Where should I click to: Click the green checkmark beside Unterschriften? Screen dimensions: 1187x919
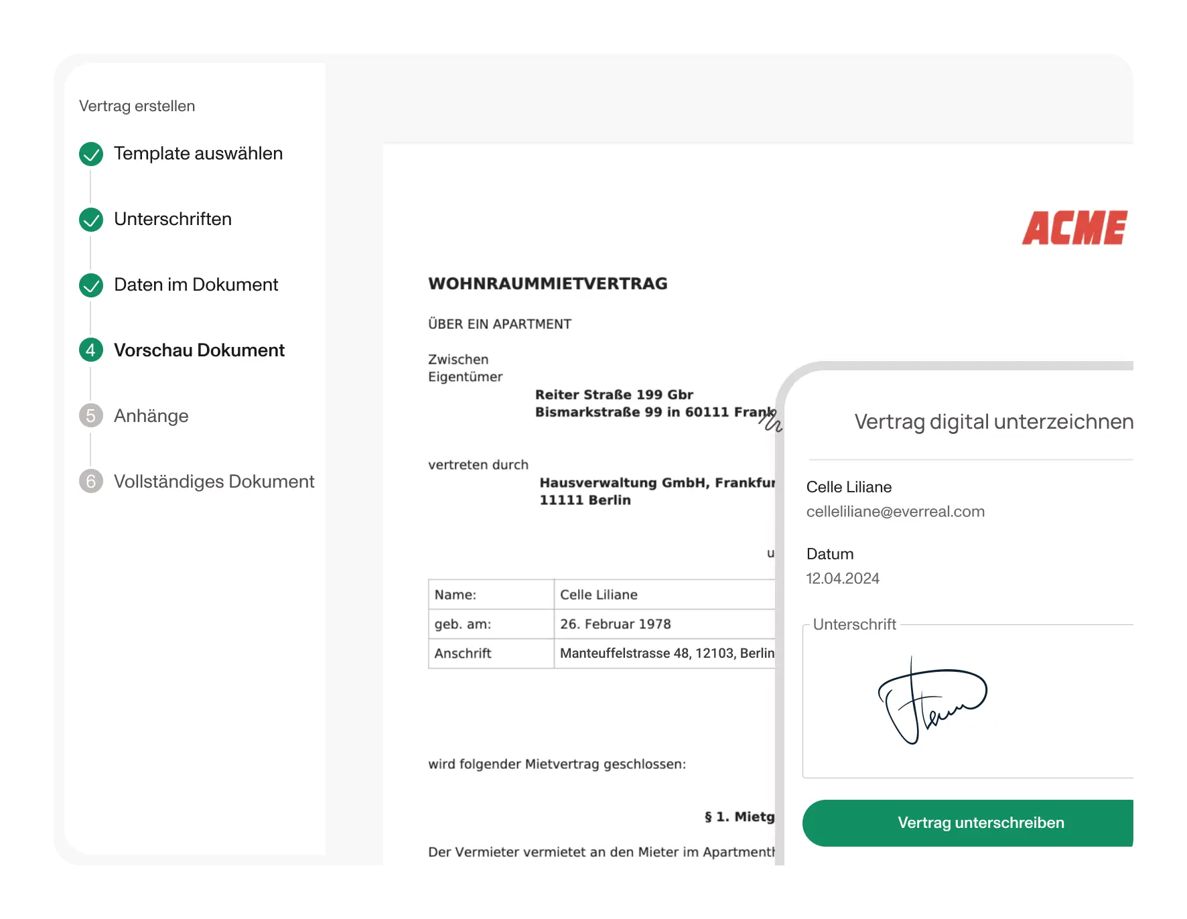point(91,220)
